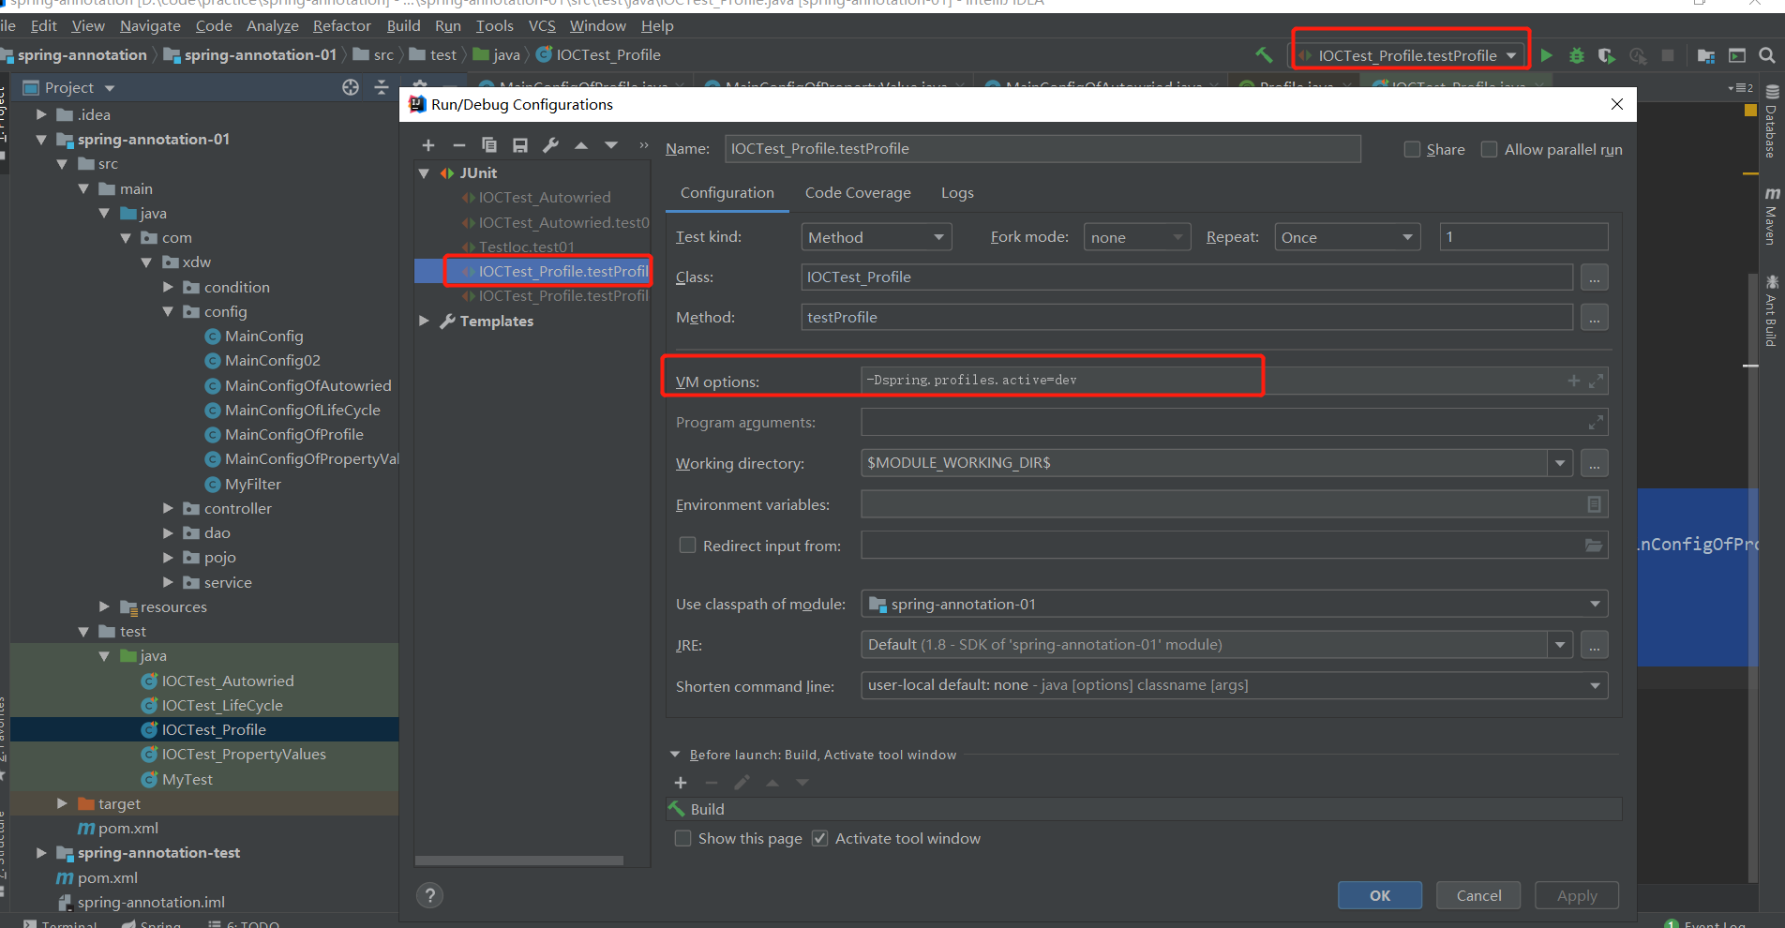
Task: Browse for the test Method
Action: 1595,318
